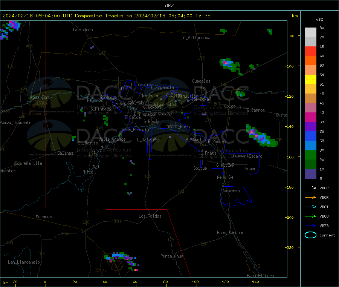
Task: Click the 'Carmensa' map label
Action: click(x=231, y=191)
